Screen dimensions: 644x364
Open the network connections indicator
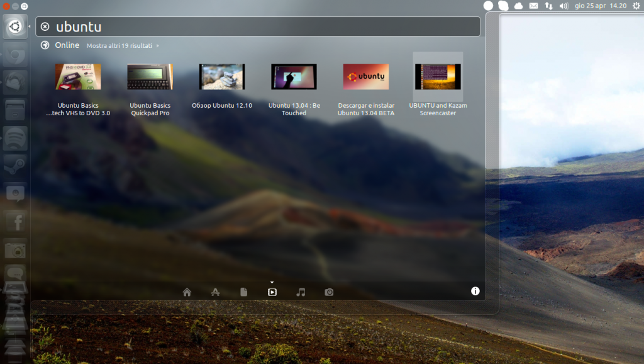[548, 6]
